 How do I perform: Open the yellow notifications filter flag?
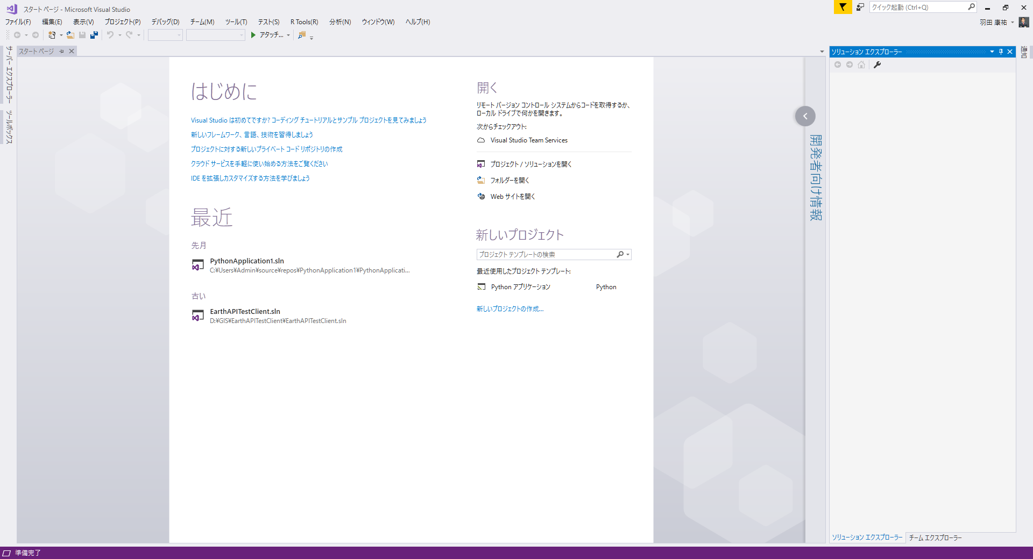pos(843,7)
